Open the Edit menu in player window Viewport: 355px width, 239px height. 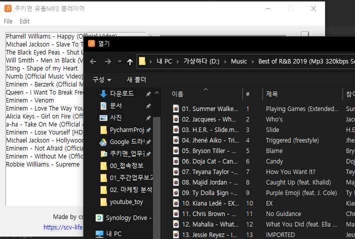[x=24, y=21]
